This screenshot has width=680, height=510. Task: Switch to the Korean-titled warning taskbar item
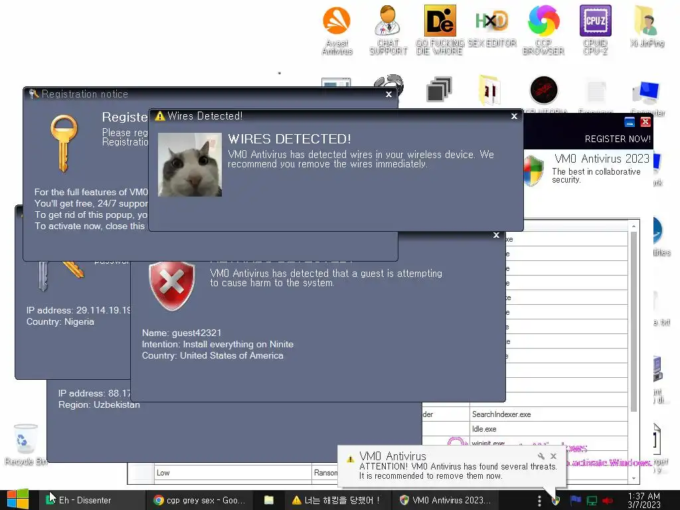coord(337,500)
